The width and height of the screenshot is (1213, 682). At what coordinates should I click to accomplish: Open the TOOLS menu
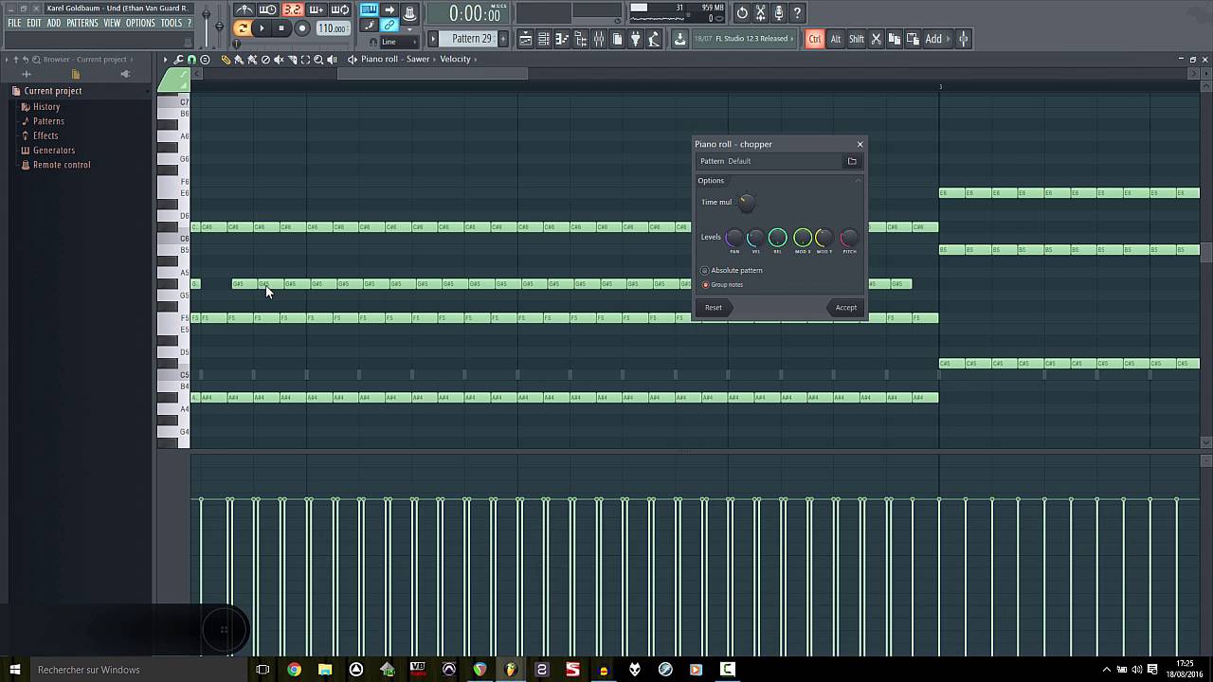click(x=171, y=23)
